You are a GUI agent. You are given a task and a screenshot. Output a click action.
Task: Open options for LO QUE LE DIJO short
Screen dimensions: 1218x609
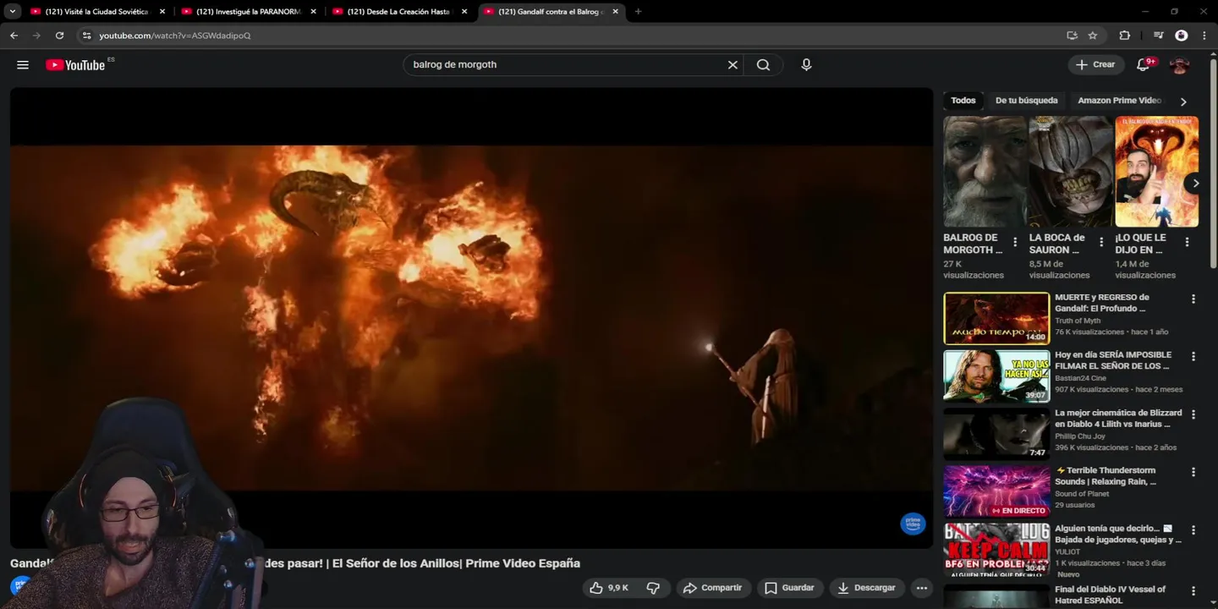coord(1187,243)
